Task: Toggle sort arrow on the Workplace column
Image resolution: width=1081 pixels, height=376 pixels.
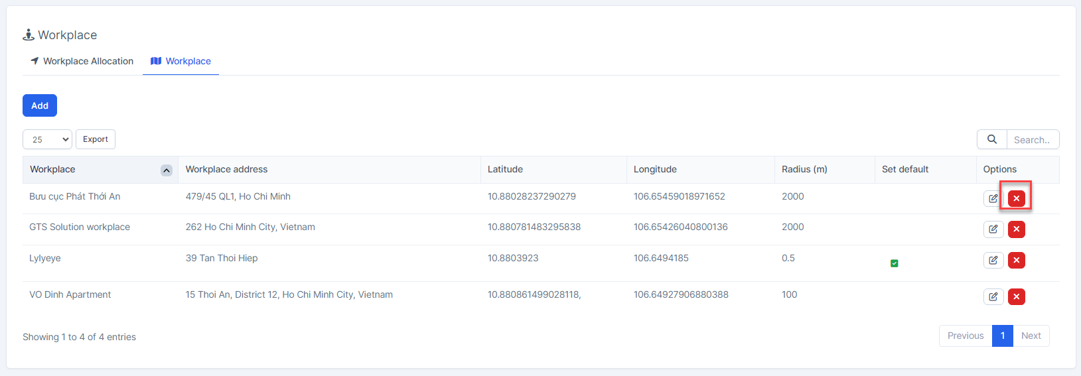Action: 167,170
